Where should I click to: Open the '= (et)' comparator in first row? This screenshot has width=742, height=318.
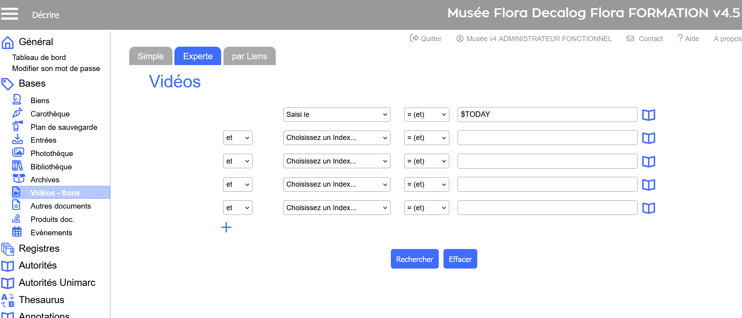[426, 114]
